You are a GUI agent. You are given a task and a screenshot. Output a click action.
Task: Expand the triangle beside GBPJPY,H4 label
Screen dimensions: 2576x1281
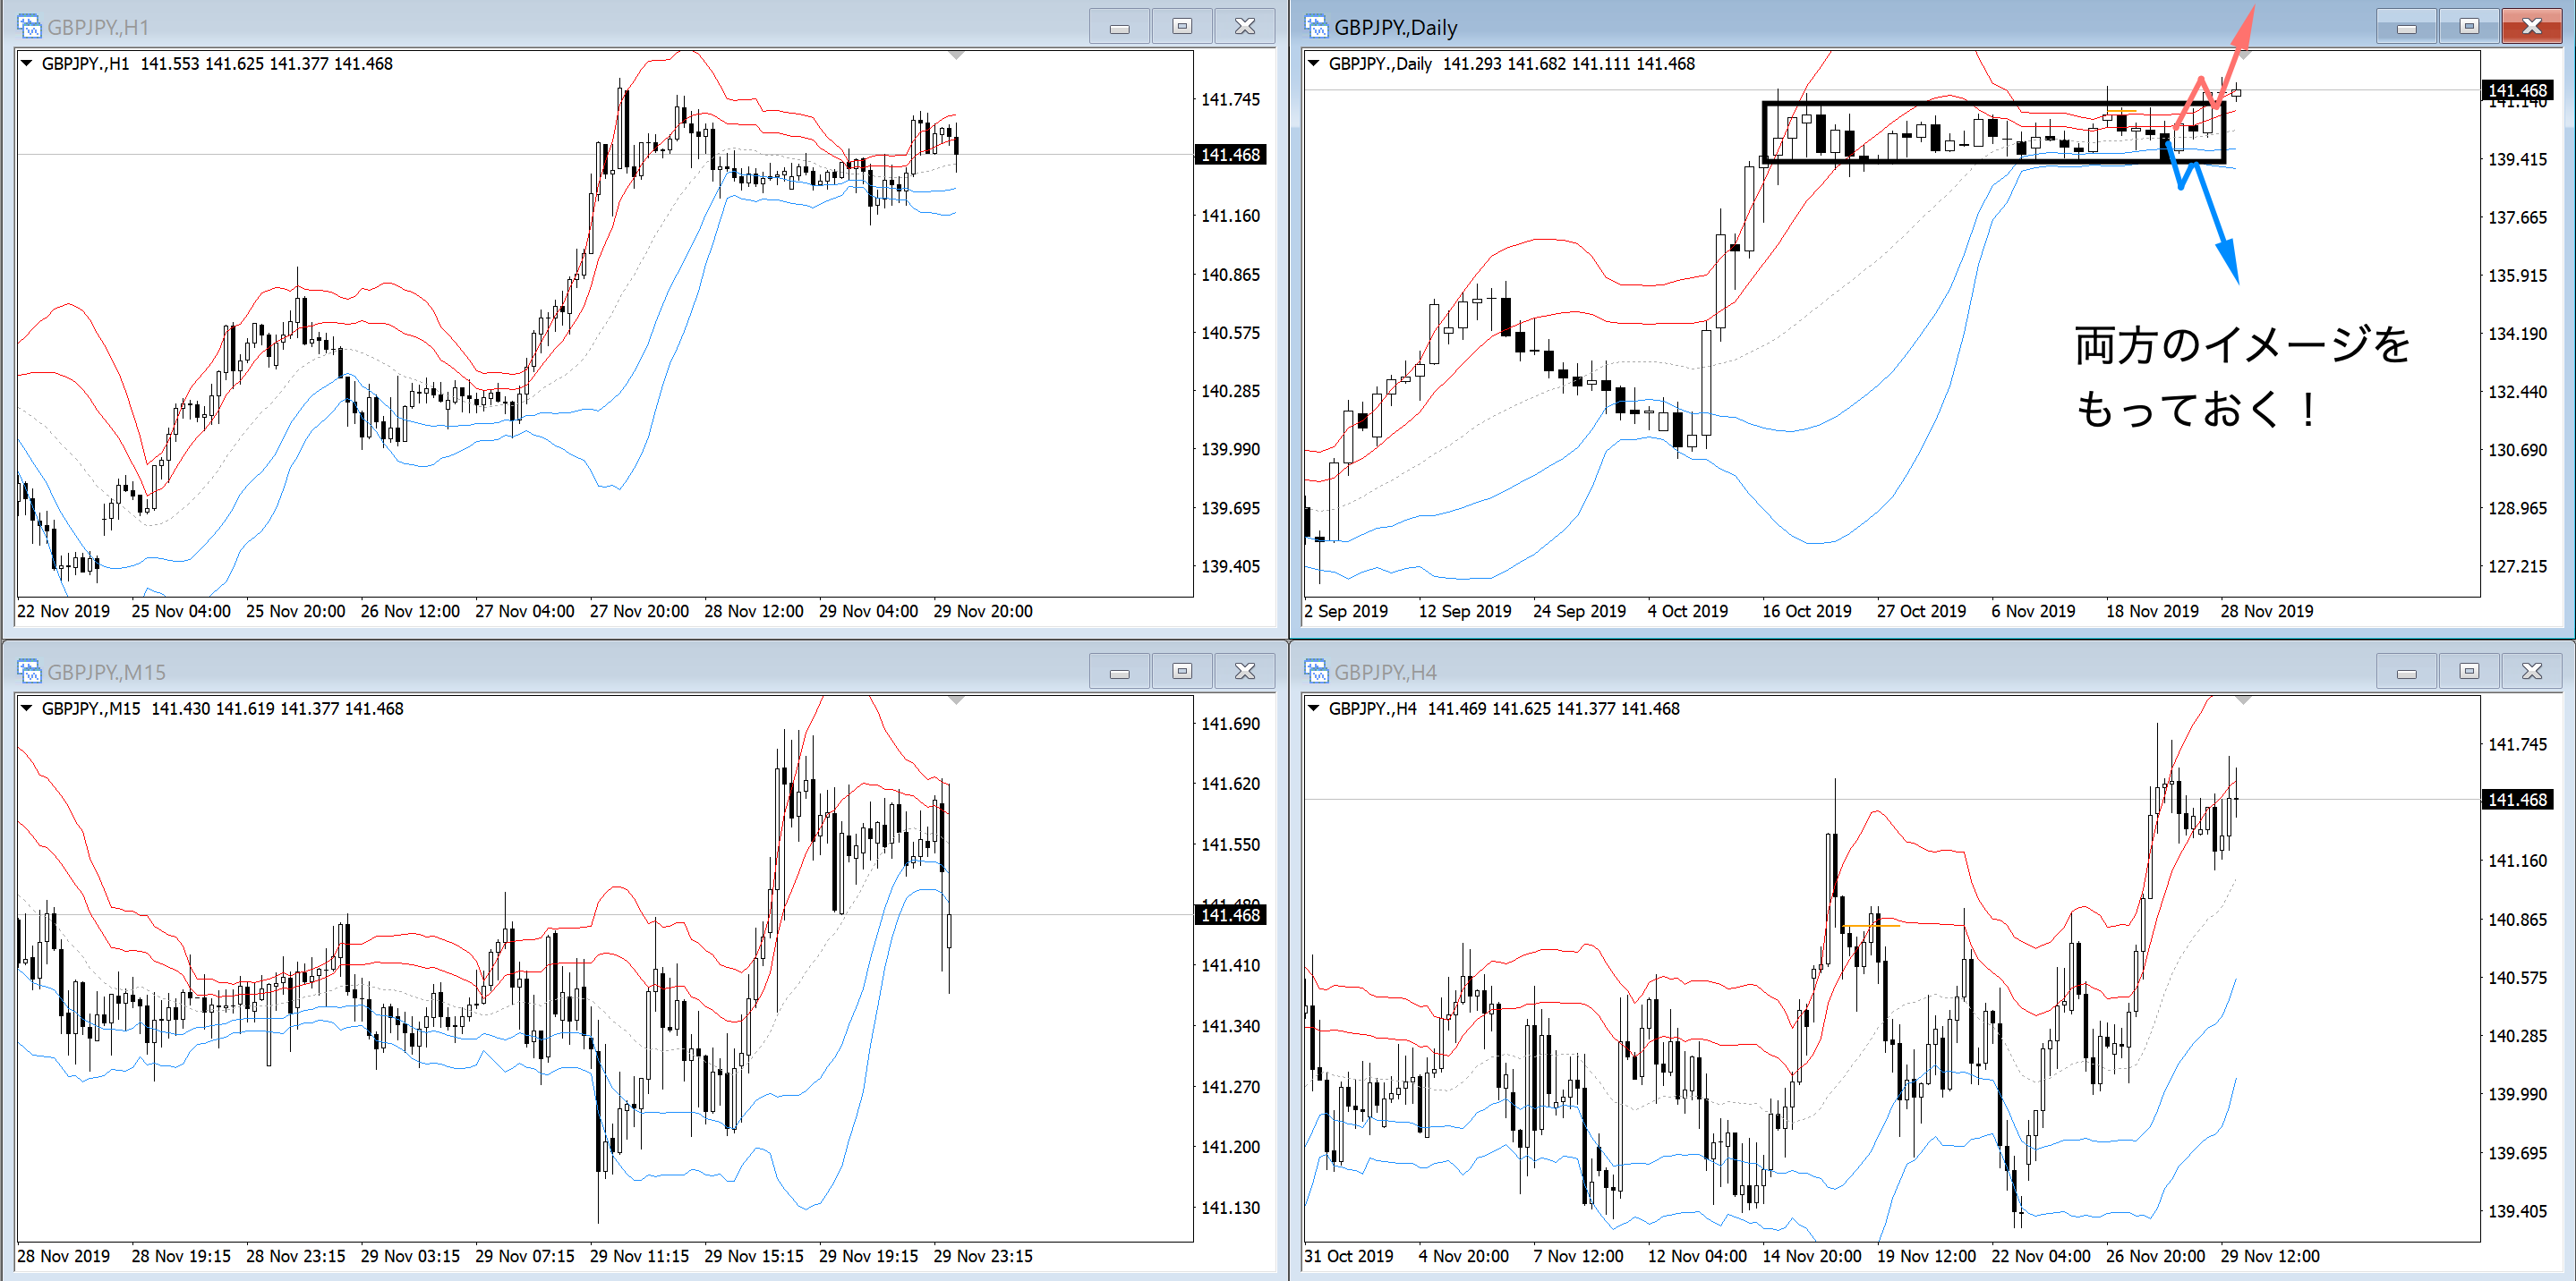tap(1314, 708)
